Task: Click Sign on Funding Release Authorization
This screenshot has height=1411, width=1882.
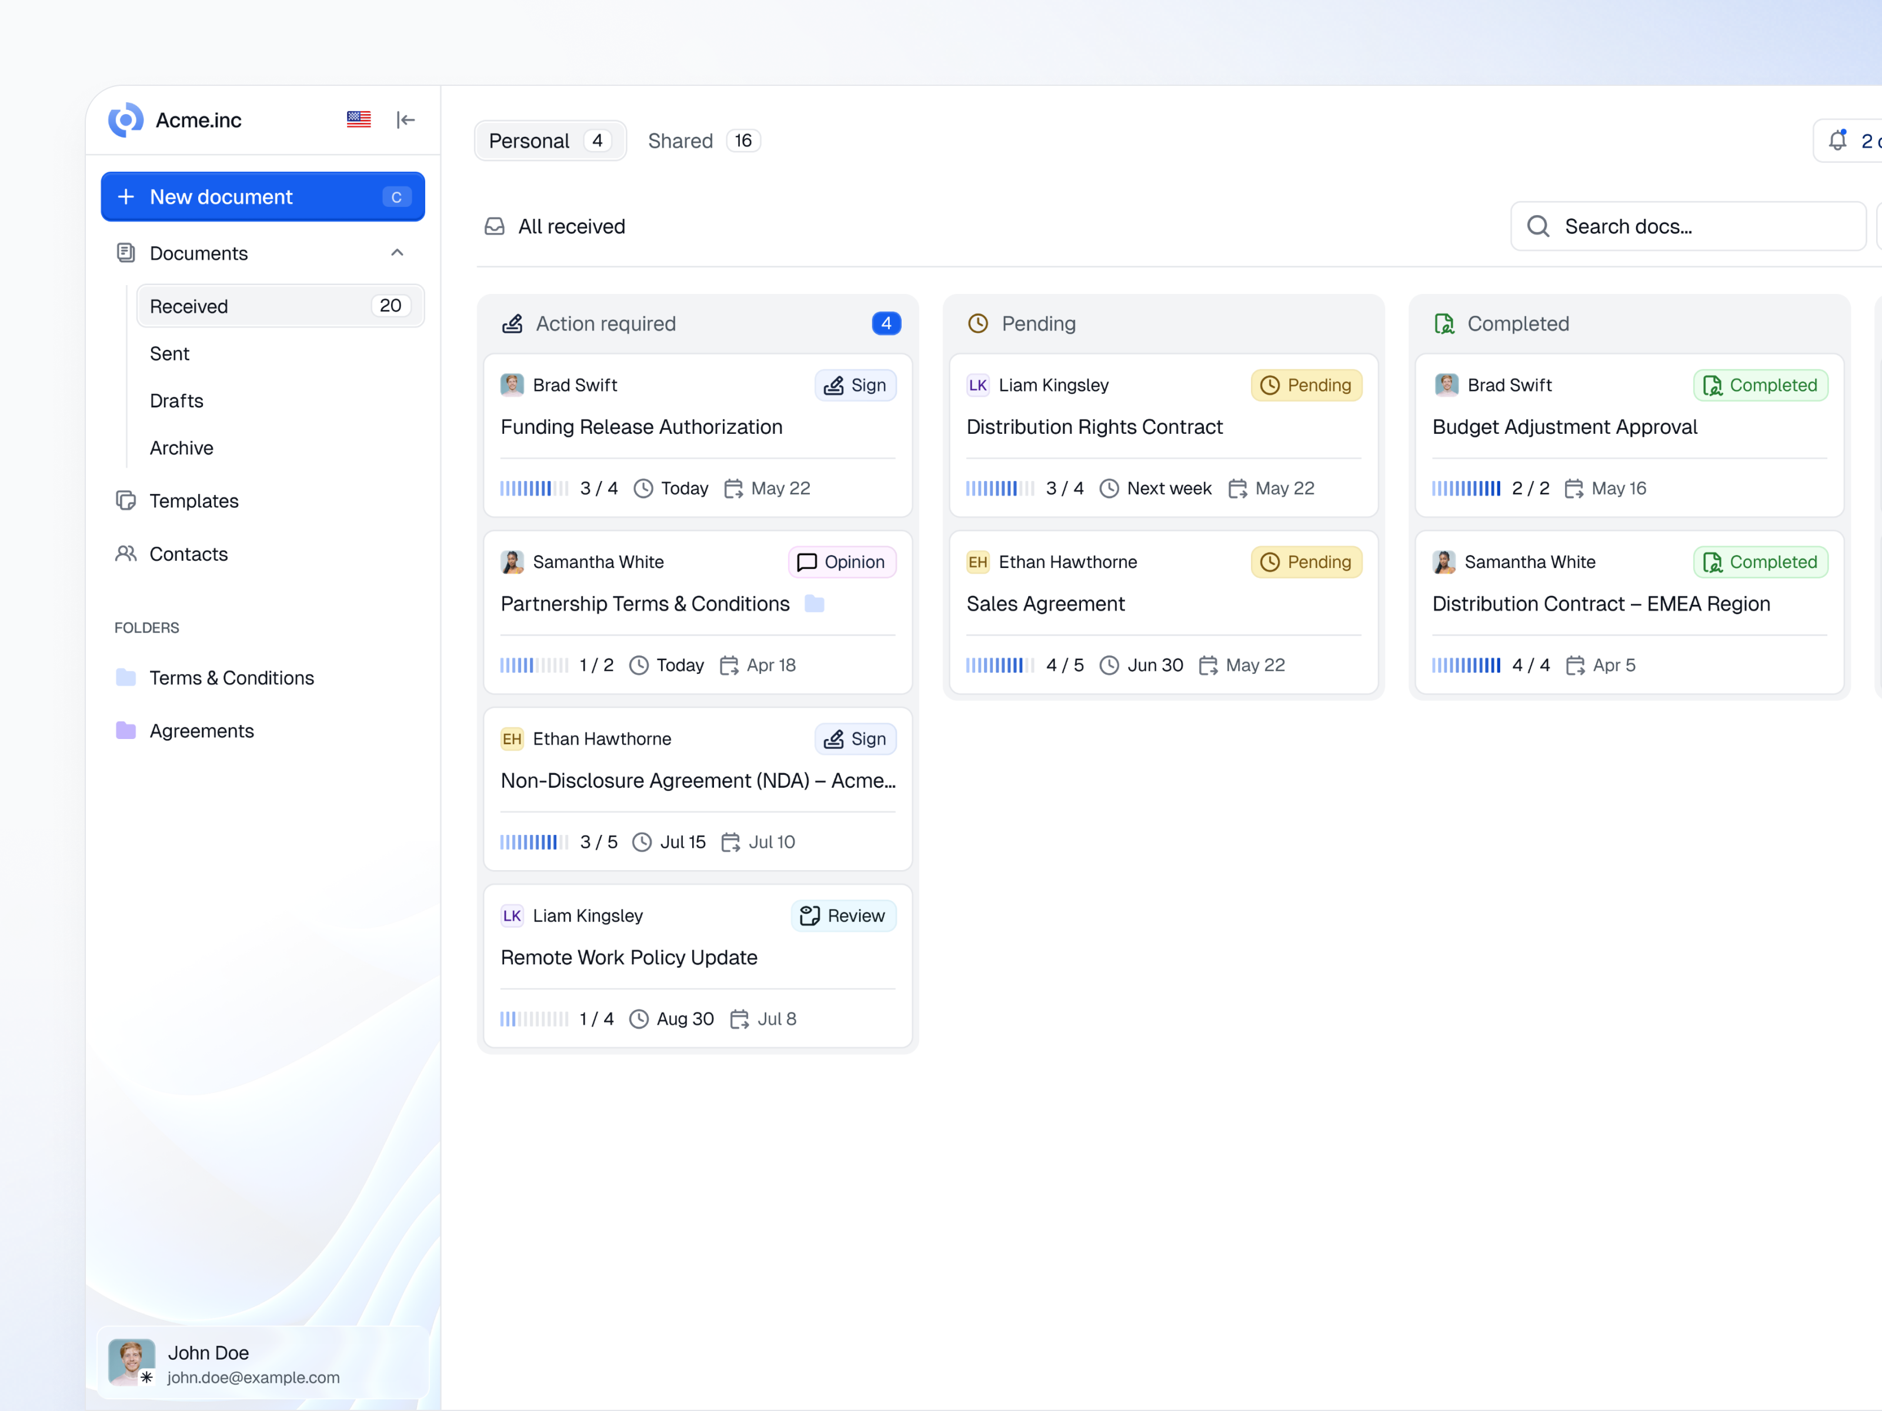Action: pos(855,384)
